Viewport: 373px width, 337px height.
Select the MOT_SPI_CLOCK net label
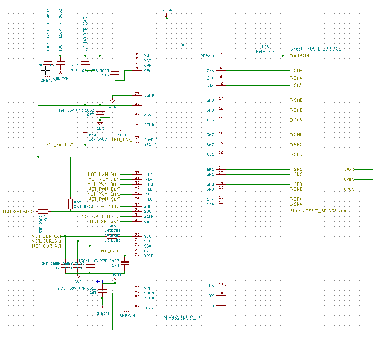[x=101, y=216]
